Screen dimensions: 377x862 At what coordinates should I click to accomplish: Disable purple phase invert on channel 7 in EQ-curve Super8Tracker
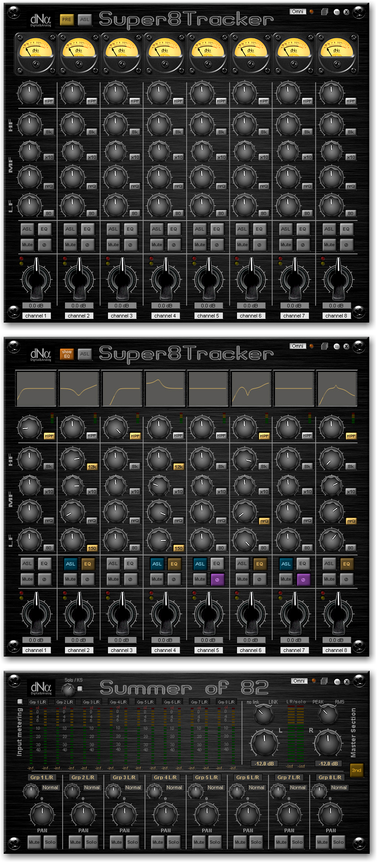(x=303, y=579)
